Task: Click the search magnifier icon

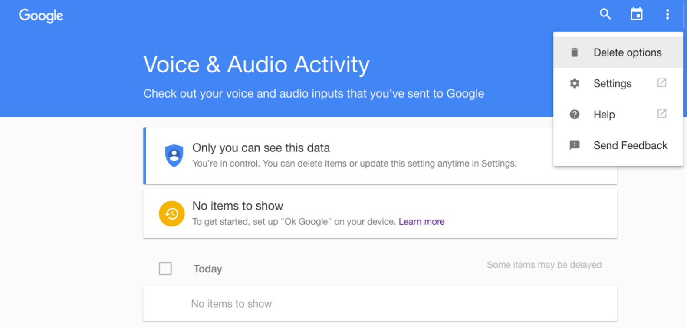Action: click(605, 14)
